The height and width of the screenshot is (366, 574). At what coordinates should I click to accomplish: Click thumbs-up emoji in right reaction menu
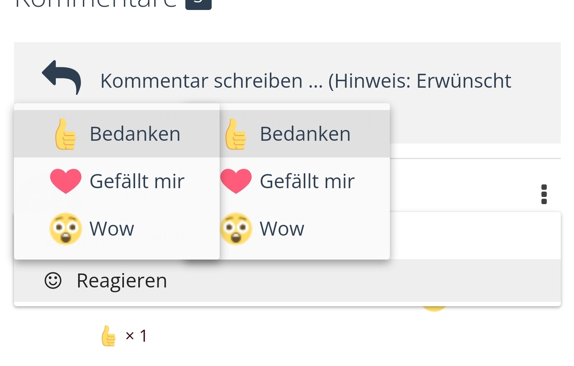pyautogui.click(x=236, y=134)
